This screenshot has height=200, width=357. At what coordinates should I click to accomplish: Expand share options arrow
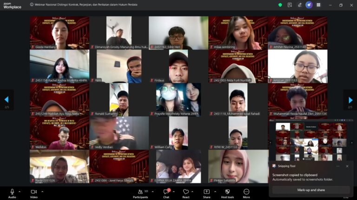coord(215,192)
